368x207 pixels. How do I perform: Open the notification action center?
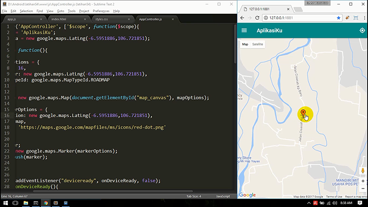pos(360,203)
